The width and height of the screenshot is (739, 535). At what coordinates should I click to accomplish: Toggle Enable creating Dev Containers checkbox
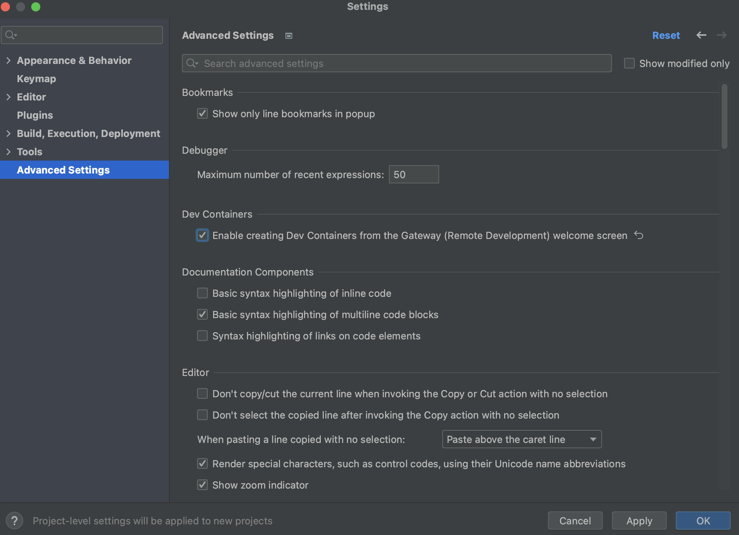202,235
